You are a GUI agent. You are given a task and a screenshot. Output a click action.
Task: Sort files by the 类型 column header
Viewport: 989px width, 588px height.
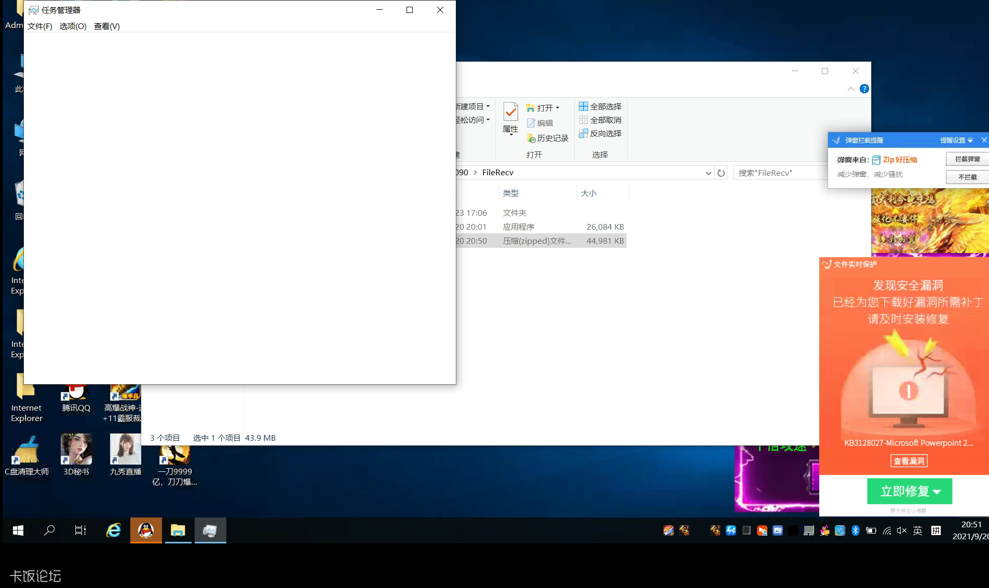click(x=537, y=193)
